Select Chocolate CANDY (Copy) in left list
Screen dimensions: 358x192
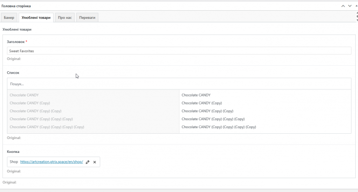click(30, 103)
